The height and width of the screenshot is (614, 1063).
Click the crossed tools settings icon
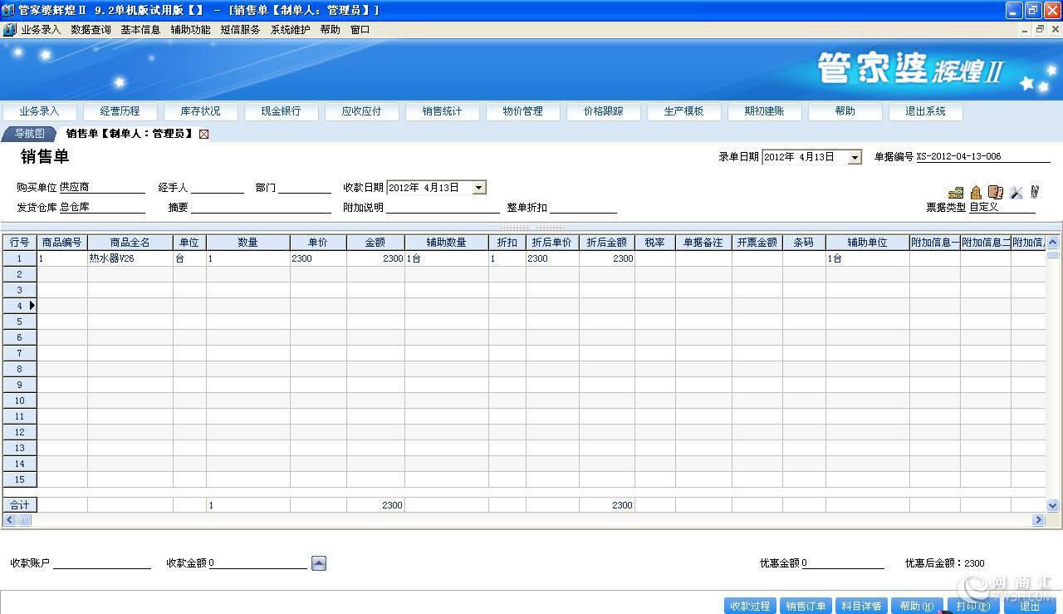coord(1016,193)
